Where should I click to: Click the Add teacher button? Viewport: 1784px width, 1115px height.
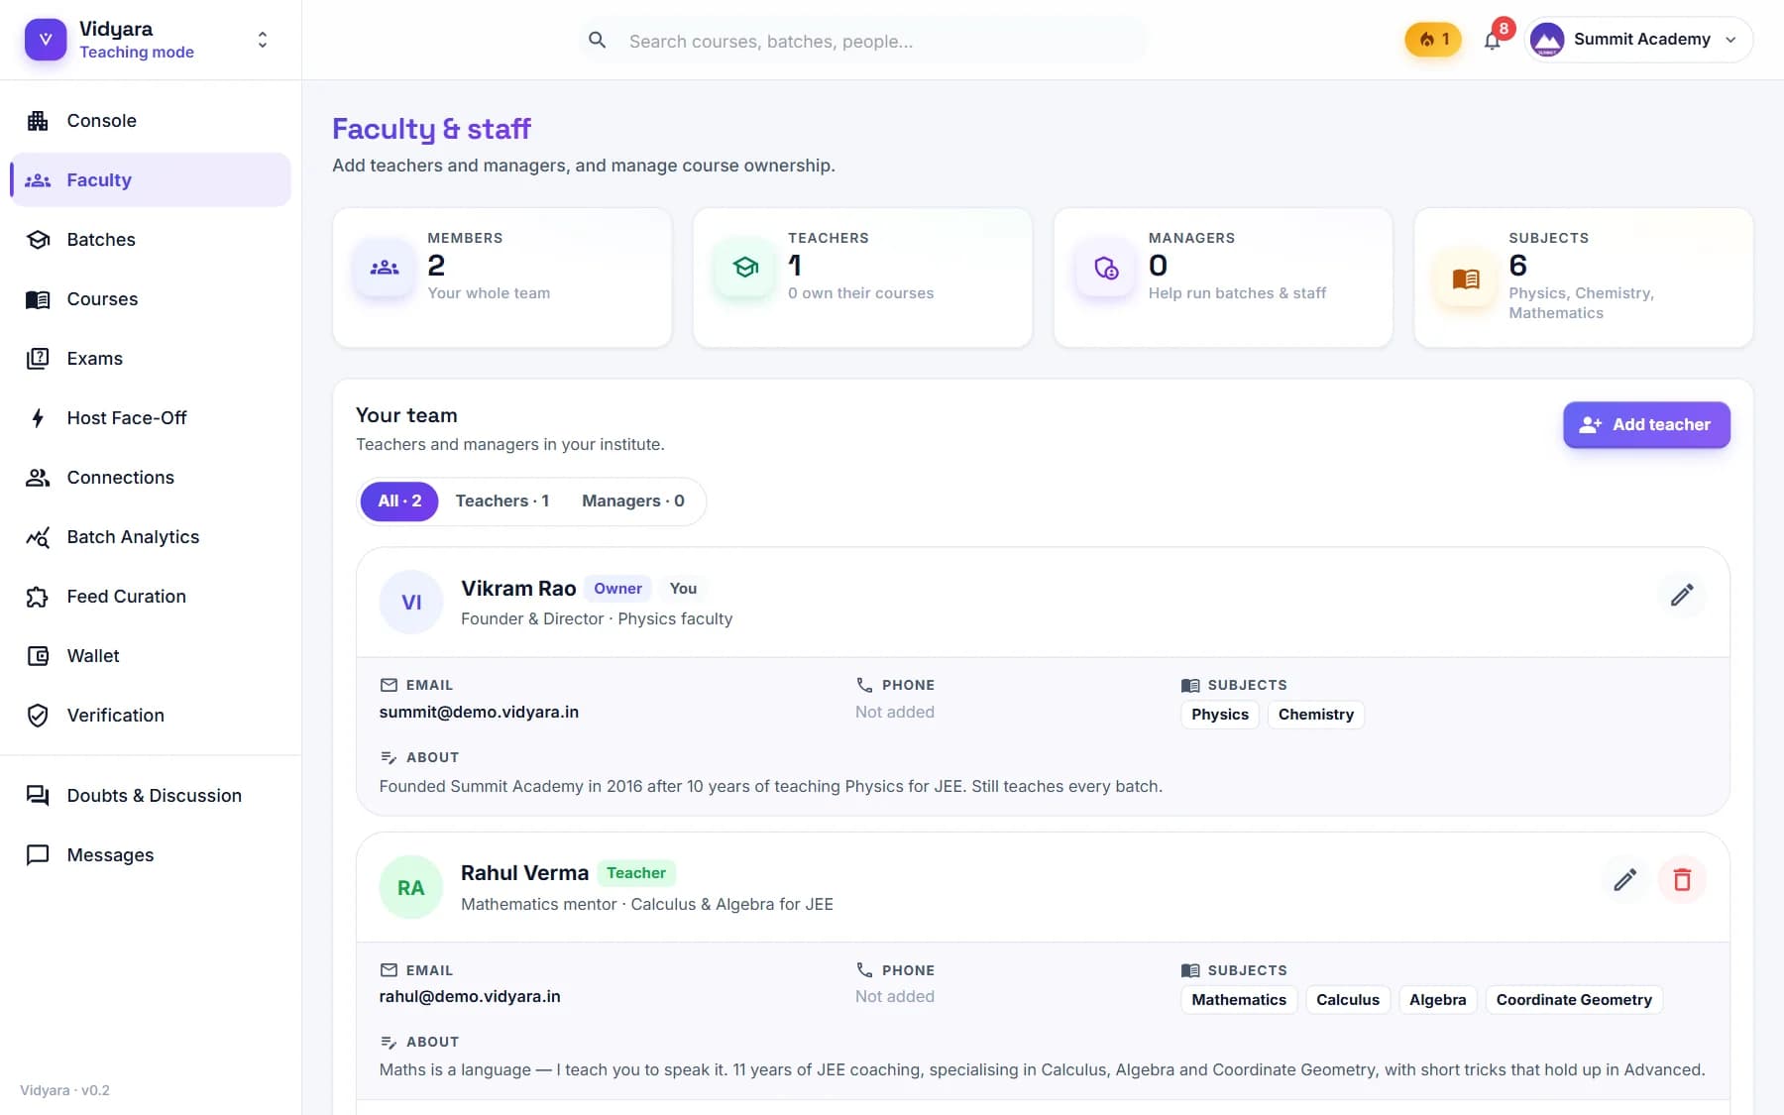1646,425
